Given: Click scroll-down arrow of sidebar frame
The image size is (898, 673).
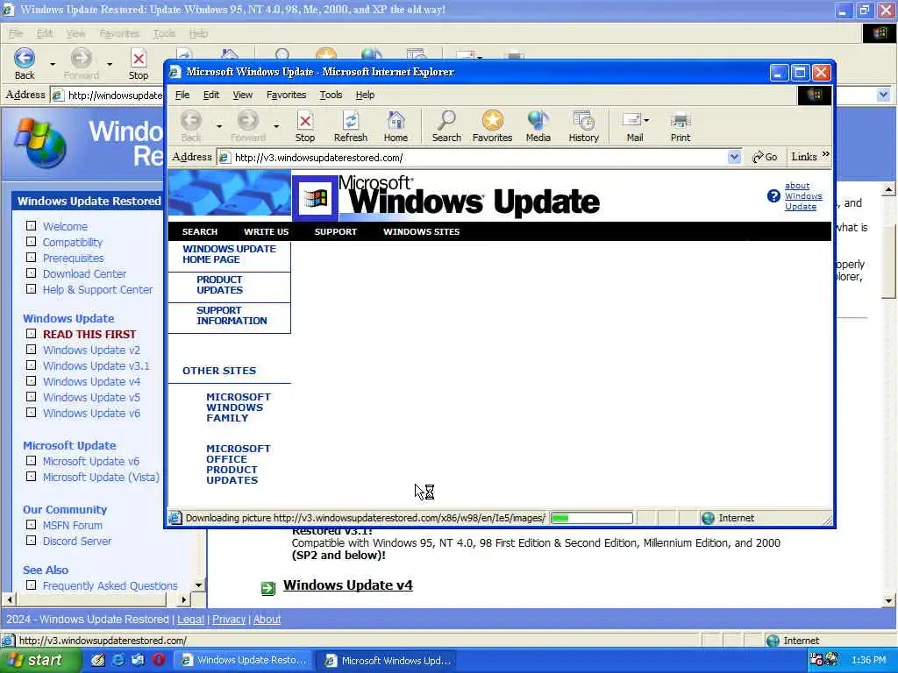Looking at the screenshot, I should coord(198,584).
